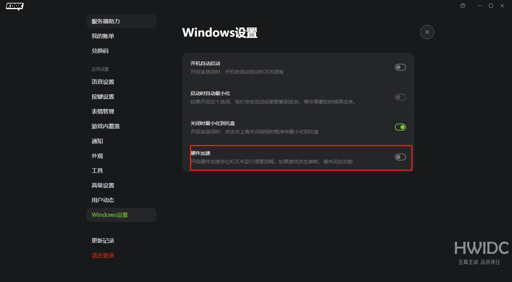Click description about 启动后默默躲到后台
The width and height of the screenshot is (512, 282).
pos(274,102)
